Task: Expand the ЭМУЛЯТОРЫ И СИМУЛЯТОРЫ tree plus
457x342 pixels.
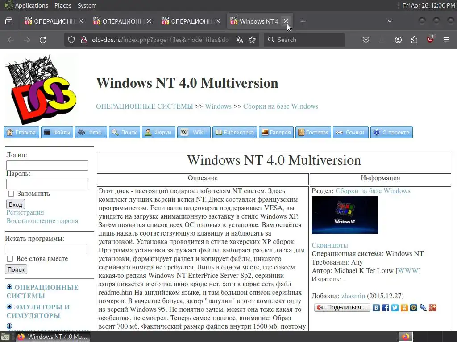Action: tap(9, 306)
